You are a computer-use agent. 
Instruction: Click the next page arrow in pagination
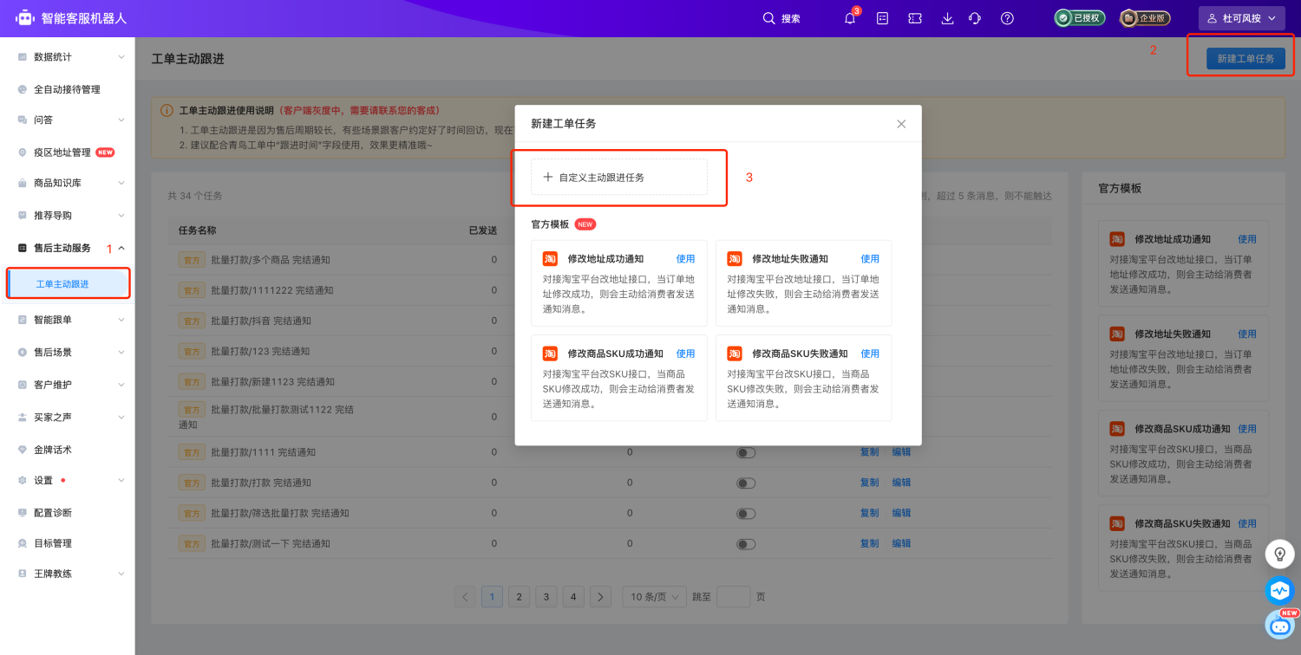(x=602, y=597)
